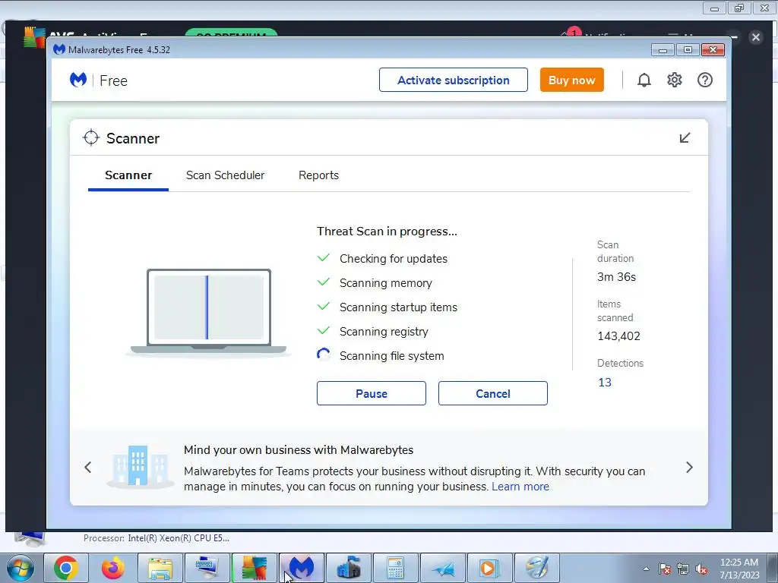This screenshot has height=583, width=778.
Task: Click the muted volume tray icon
Action: click(701, 569)
